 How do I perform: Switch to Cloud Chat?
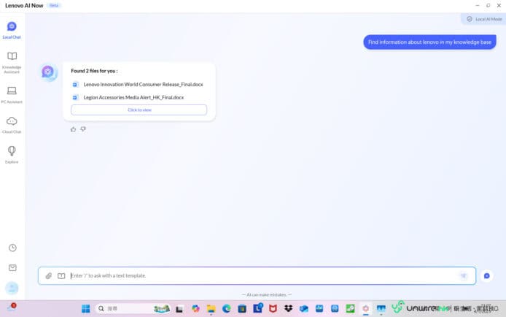click(x=12, y=125)
